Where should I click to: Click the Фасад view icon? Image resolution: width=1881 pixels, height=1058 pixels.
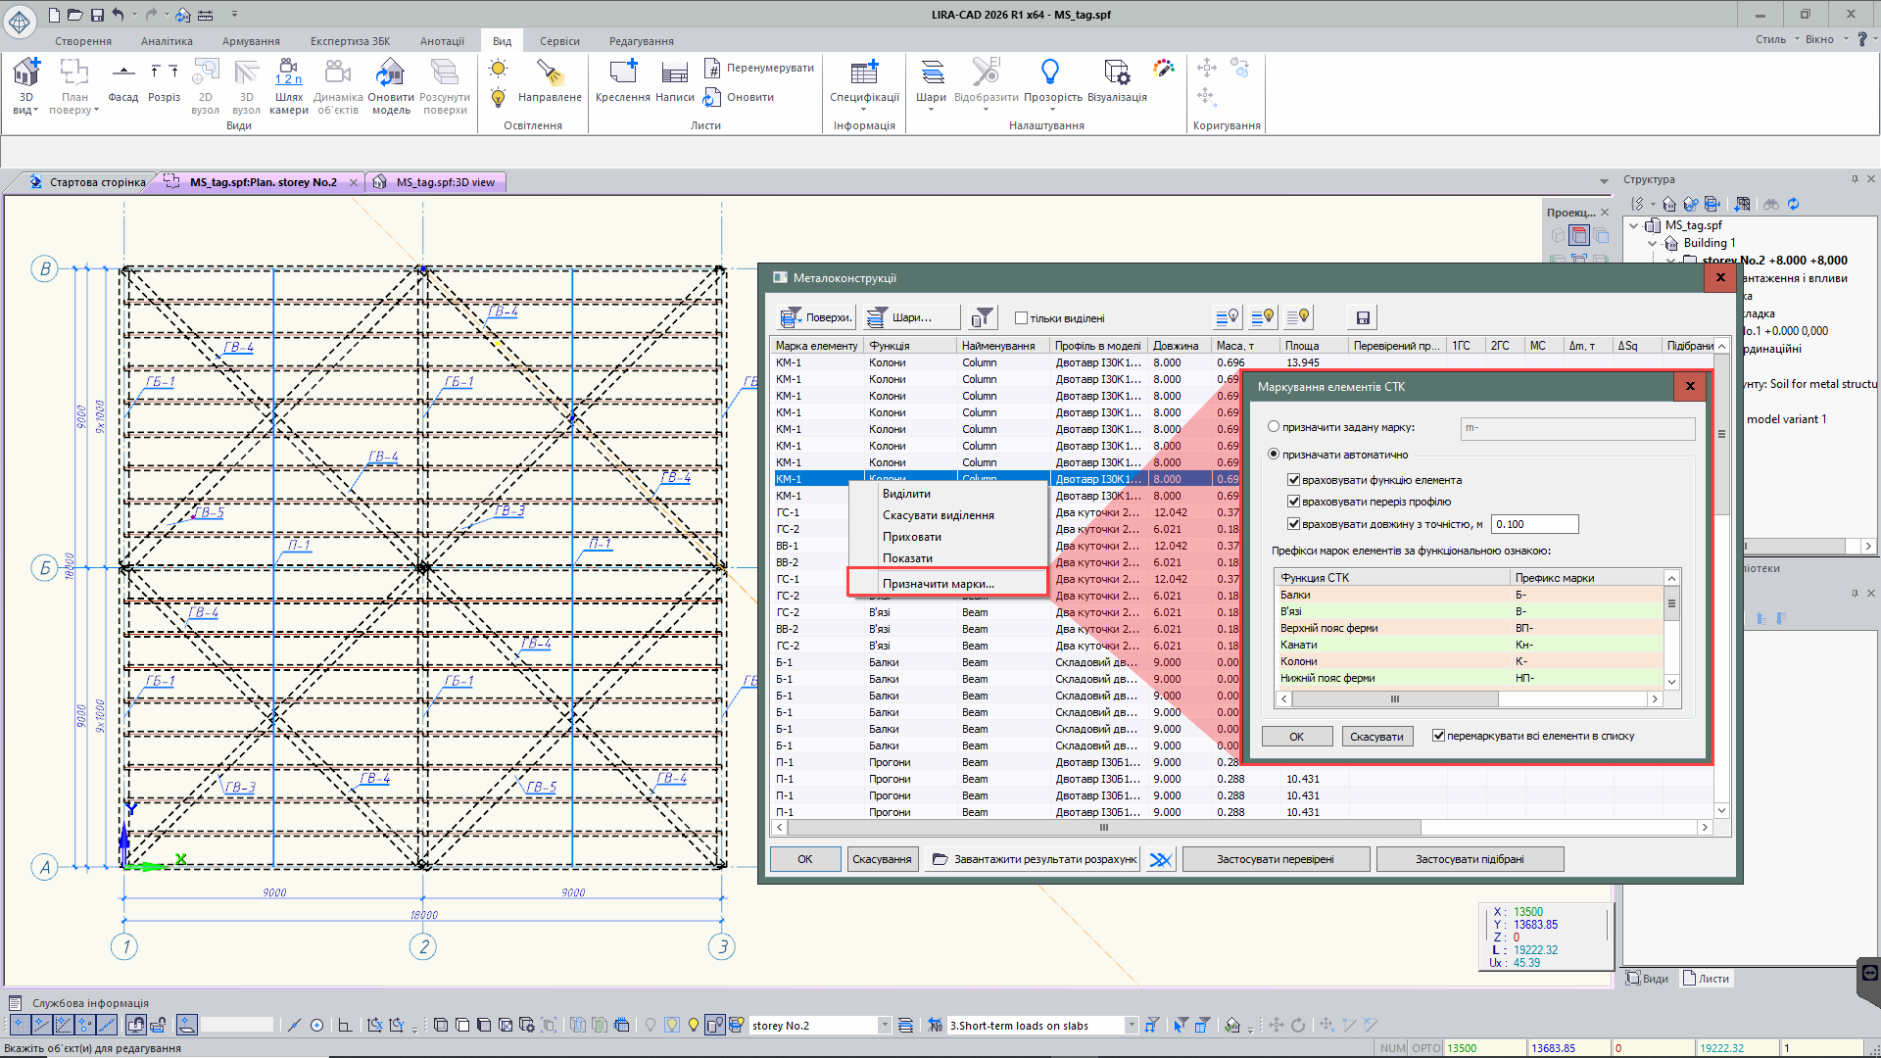[x=122, y=73]
